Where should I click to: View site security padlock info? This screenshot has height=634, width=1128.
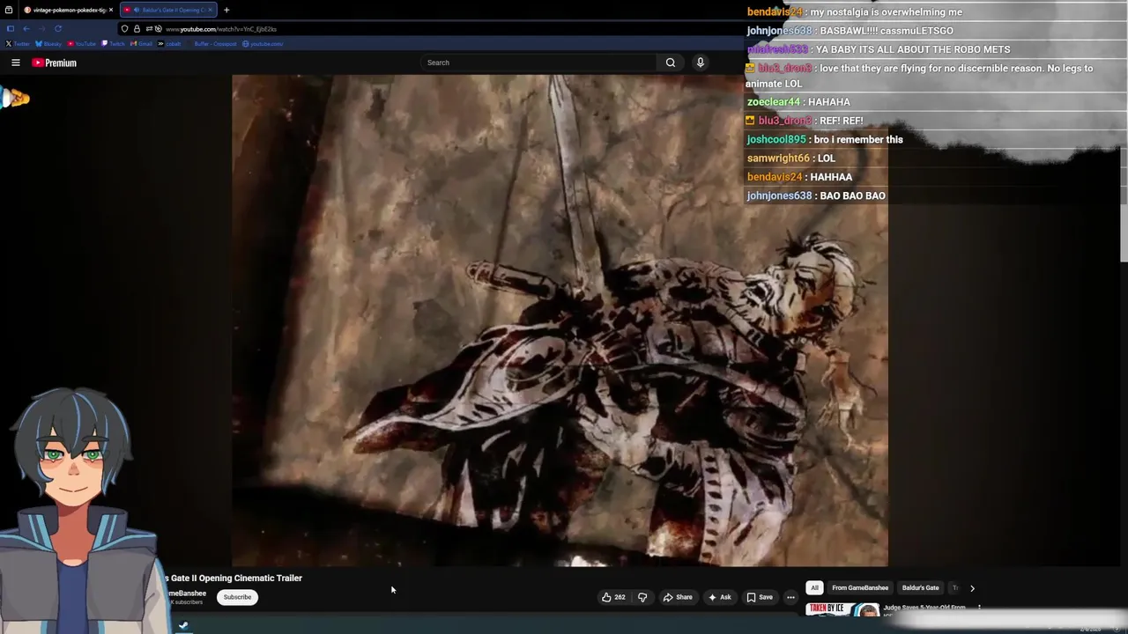[x=137, y=29]
